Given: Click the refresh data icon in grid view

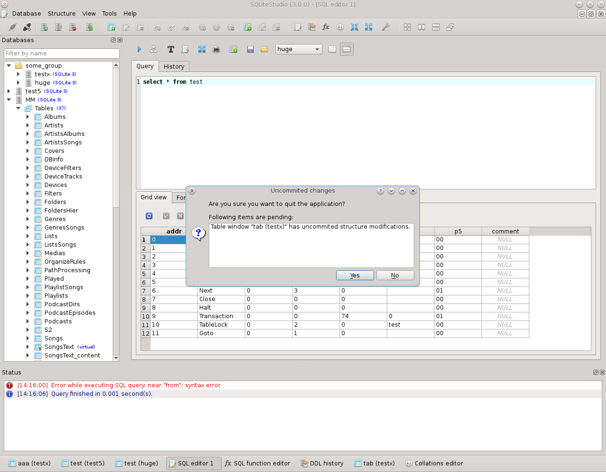Looking at the screenshot, I should coord(149,216).
